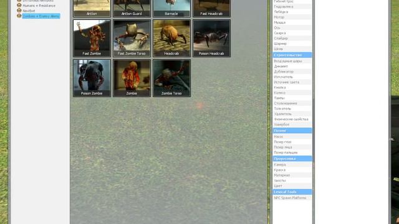The image size is (399, 224).
Task: Collapse the Lexical Tools section
Action: click(292, 192)
